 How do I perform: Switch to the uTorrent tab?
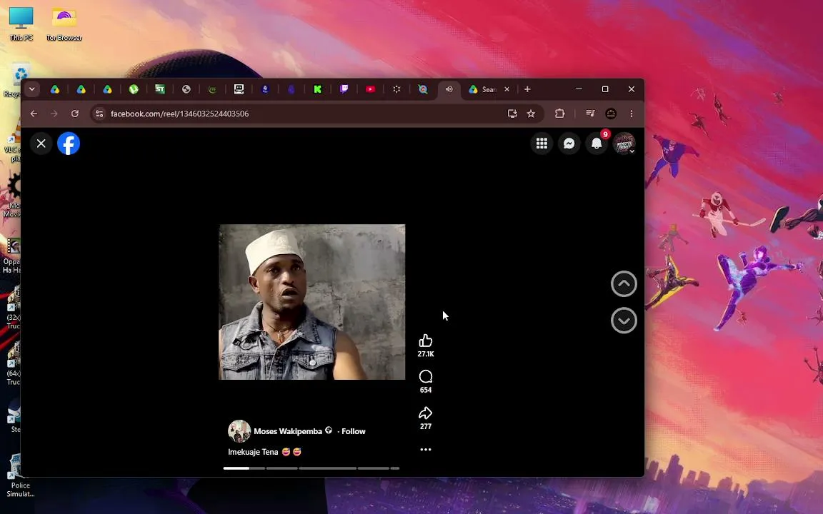pyautogui.click(x=134, y=89)
